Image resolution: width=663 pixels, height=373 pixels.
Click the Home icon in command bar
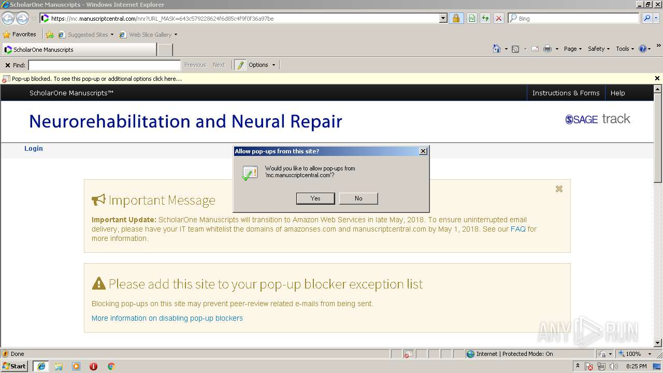pos(497,49)
